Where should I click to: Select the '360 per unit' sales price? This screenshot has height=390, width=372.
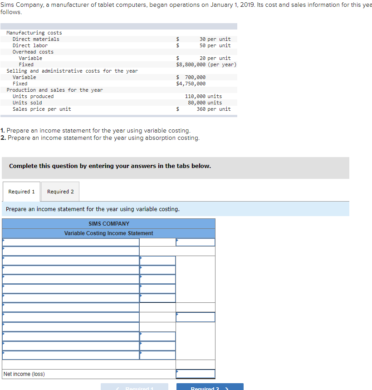(x=214, y=109)
